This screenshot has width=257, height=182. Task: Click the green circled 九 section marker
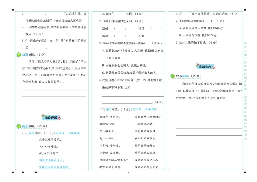click(x=19, y=126)
